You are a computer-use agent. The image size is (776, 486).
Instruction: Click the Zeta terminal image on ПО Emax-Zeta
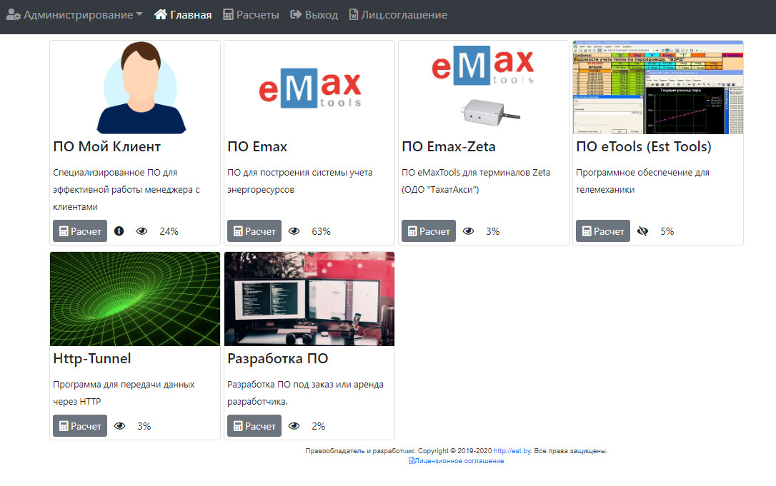click(484, 88)
